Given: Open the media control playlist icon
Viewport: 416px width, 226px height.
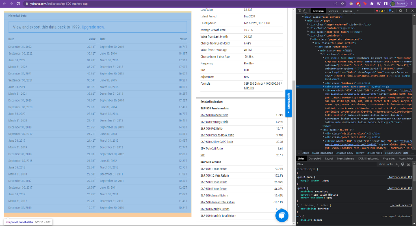Looking at the screenshot, I should (x=379, y=4).
